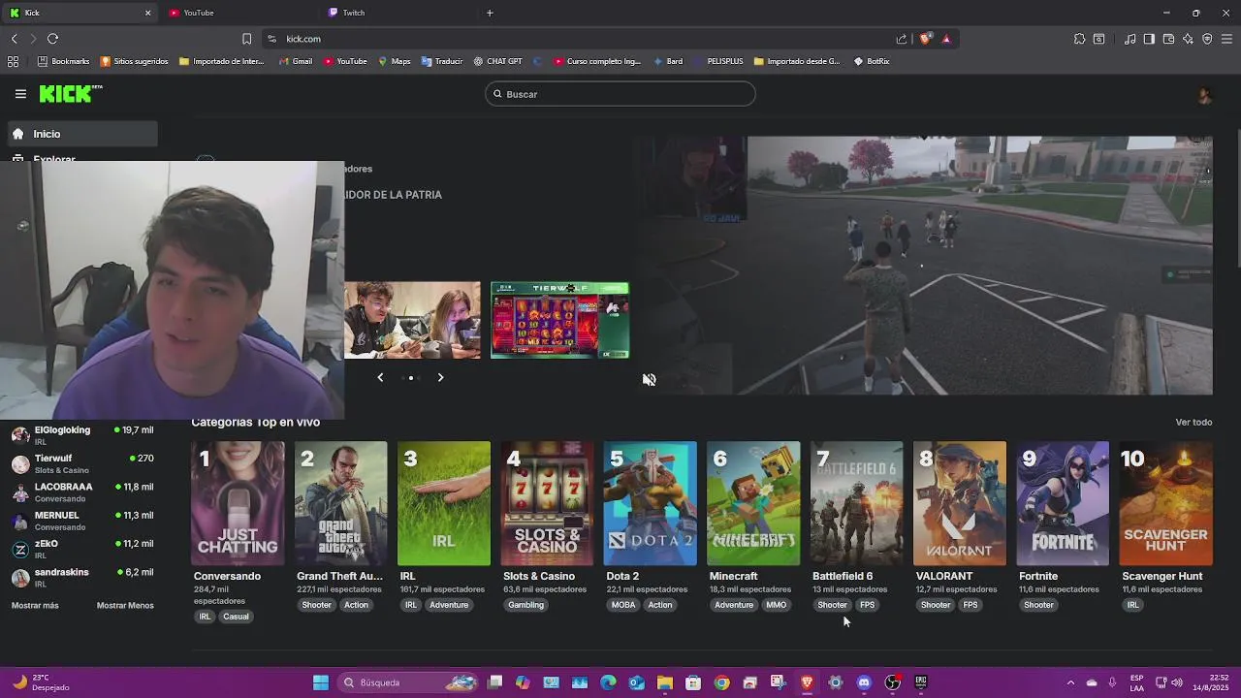
Task: Open the Brave playlist music note icon
Action: [1130, 39]
